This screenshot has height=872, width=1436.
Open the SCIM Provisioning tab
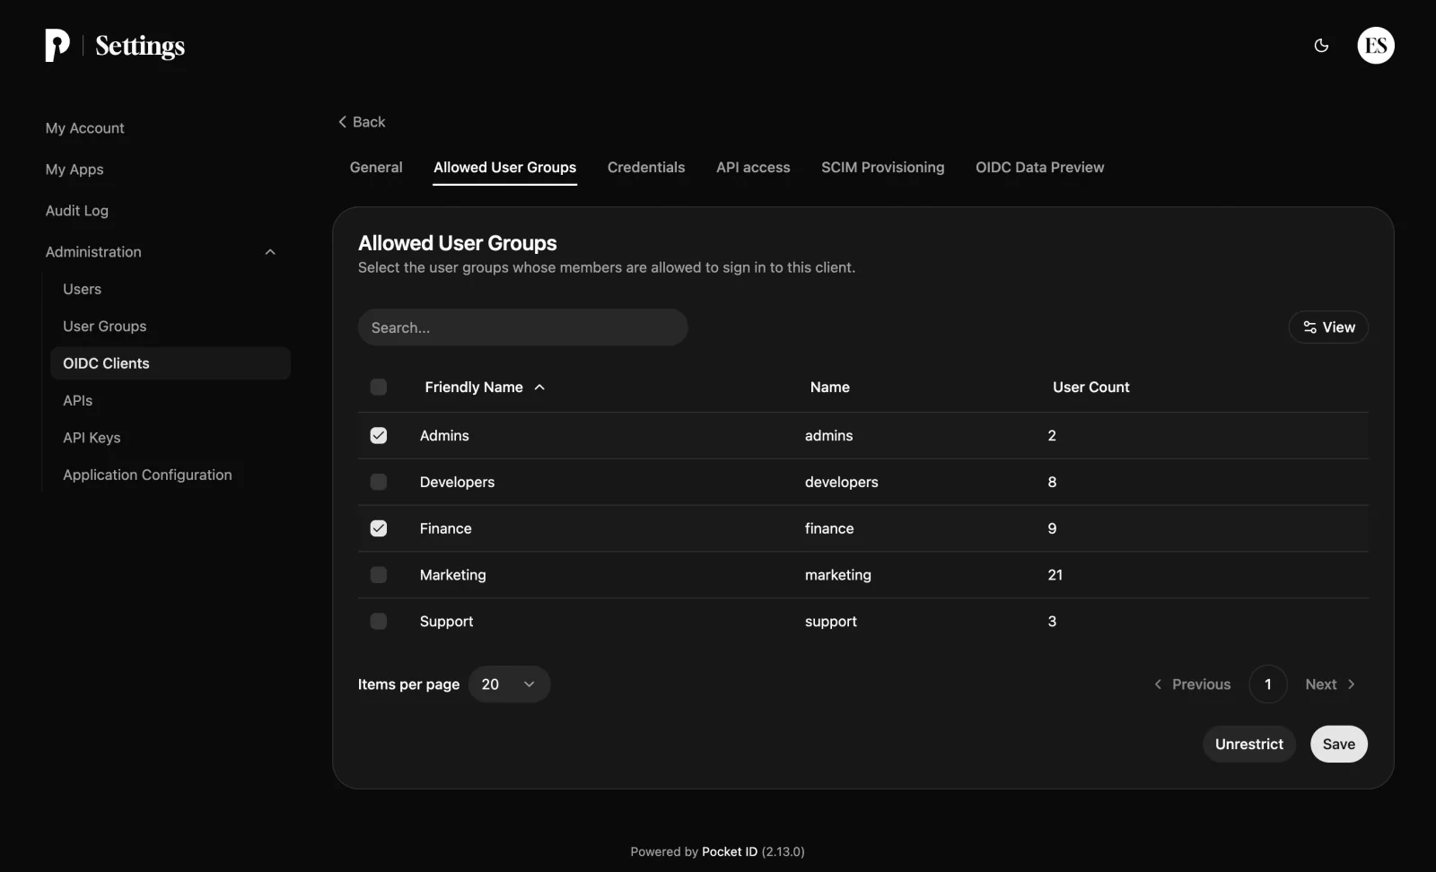[x=882, y=168]
